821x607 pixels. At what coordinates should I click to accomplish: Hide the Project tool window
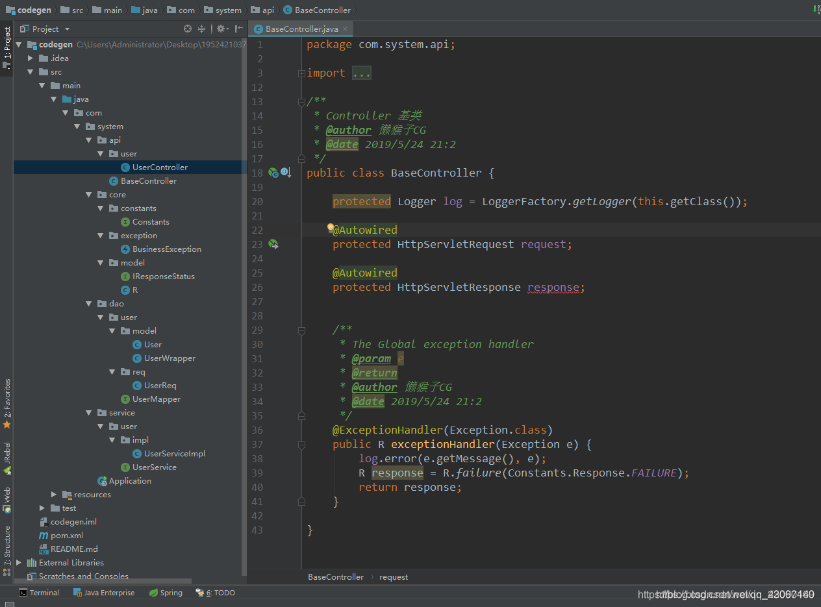click(239, 29)
